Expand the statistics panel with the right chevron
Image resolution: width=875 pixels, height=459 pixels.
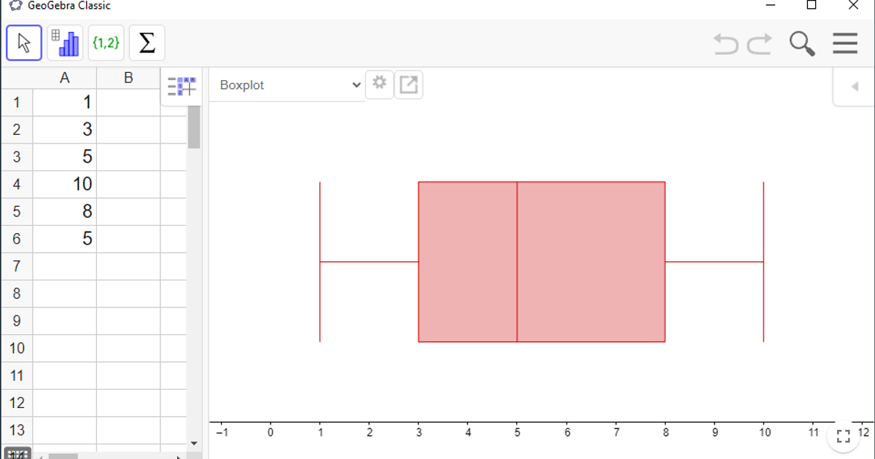(853, 85)
